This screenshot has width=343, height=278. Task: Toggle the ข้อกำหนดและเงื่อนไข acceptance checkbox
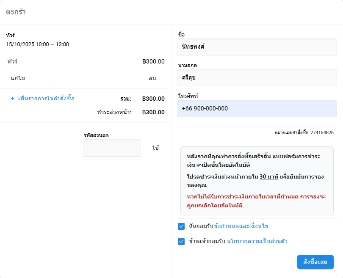pyautogui.click(x=182, y=226)
